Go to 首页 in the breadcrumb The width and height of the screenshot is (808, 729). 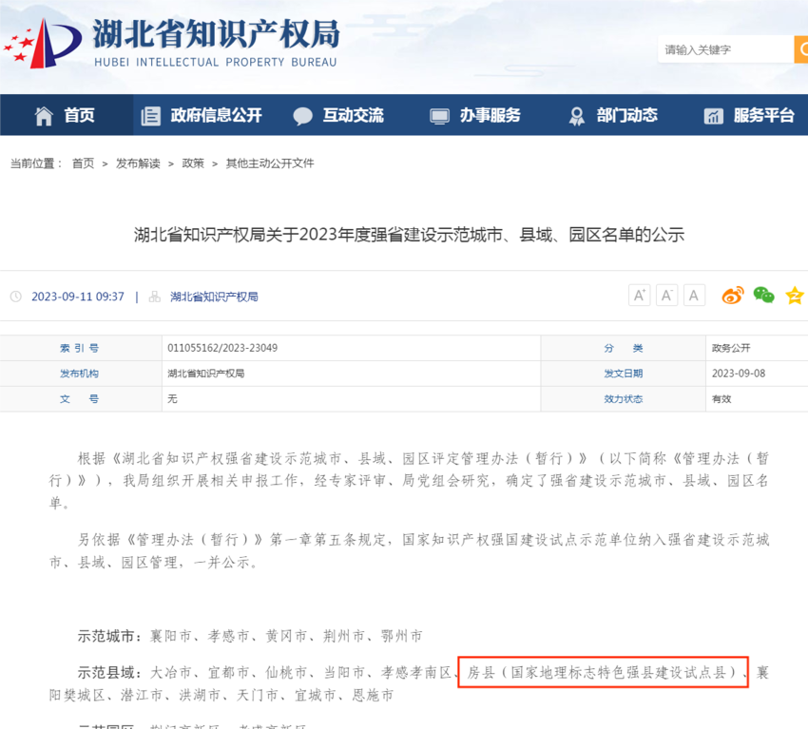coord(83,163)
